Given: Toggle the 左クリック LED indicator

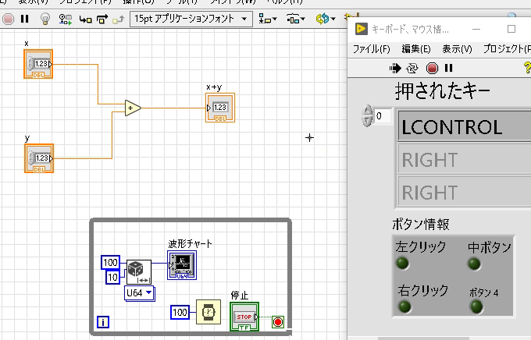Looking at the screenshot, I should point(402,264).
